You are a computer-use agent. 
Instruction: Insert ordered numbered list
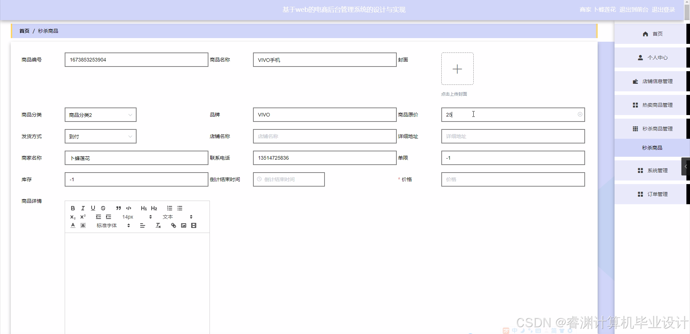pyautogui.click(x=170, y=208)
